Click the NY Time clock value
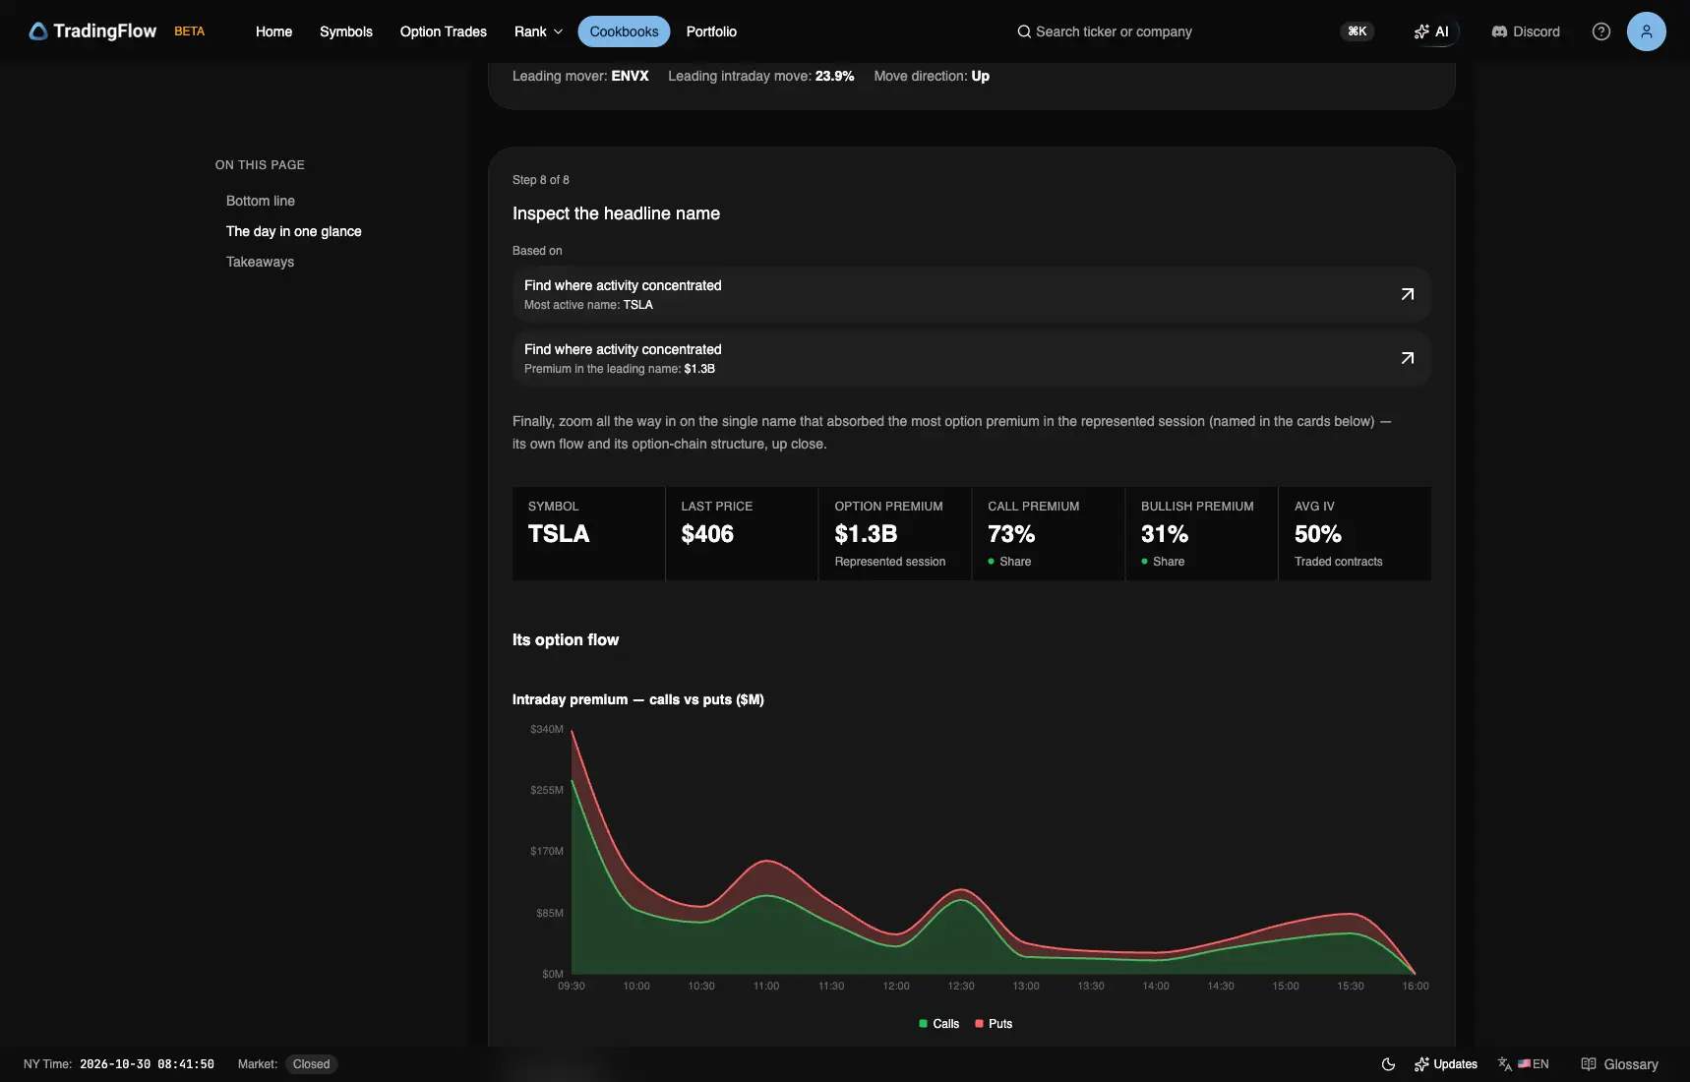The width and height of the screenshot is (1690, 1082). coord(147,1064)
